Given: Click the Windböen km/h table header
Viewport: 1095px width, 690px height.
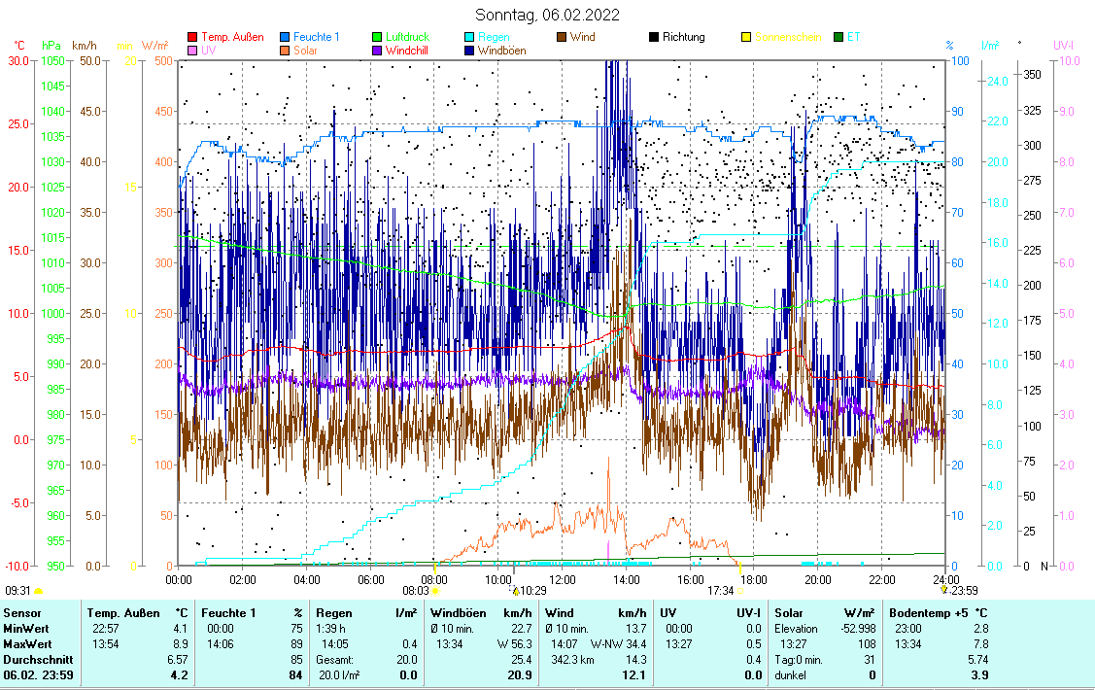Looking at the screenshot, I should [x=481, y=613].
